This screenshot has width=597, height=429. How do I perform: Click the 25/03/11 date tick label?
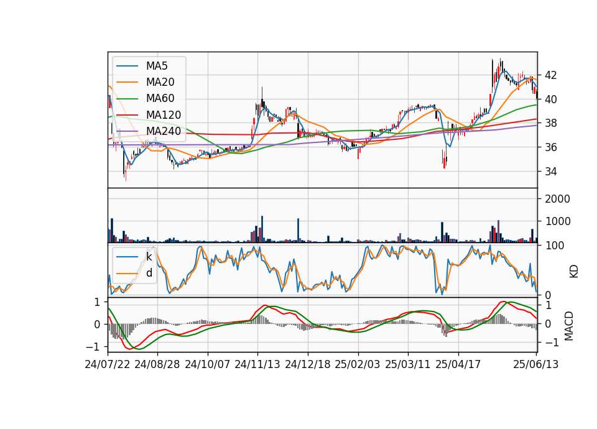(x=408, y=364)
